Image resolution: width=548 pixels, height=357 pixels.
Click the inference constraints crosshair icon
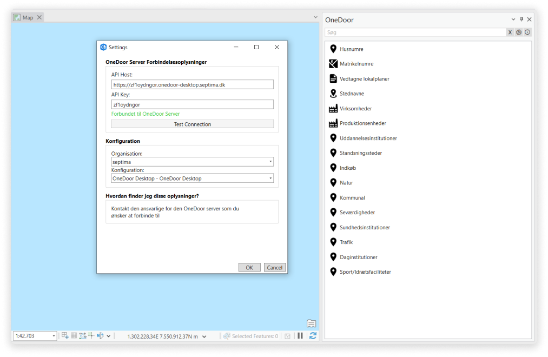(91, 336)
